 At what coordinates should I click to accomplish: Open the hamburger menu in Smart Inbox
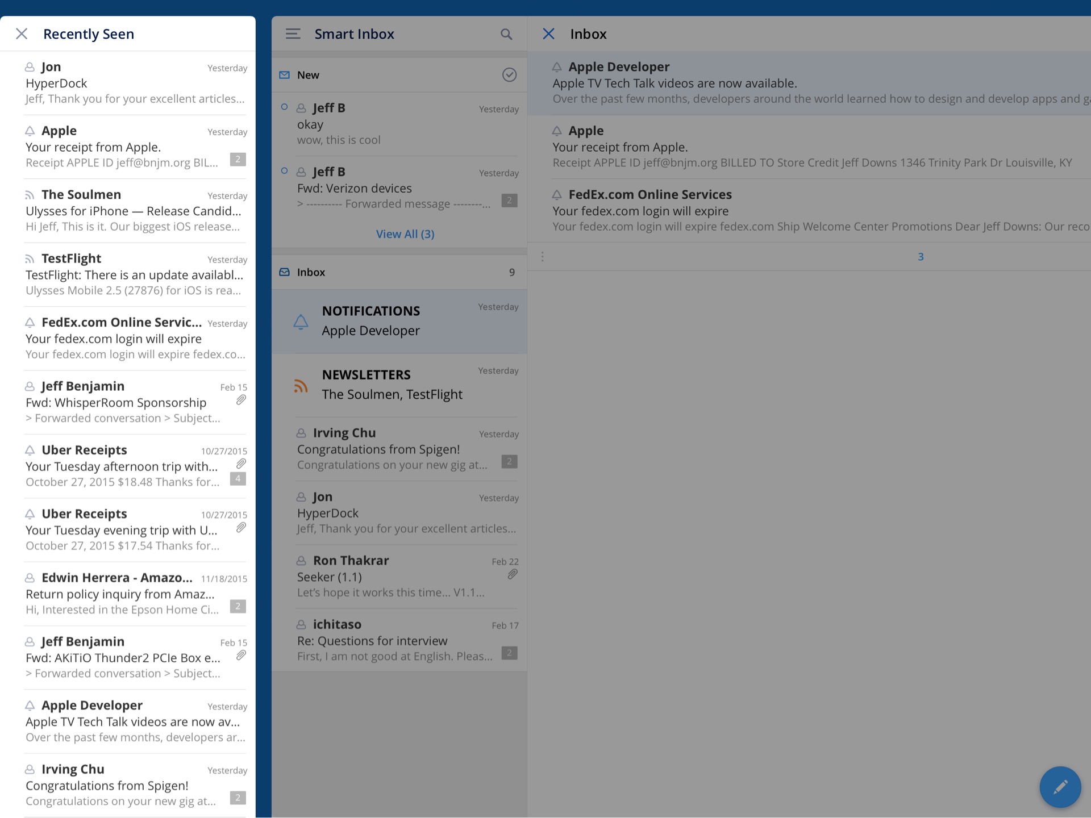click(x=293, y=34)
